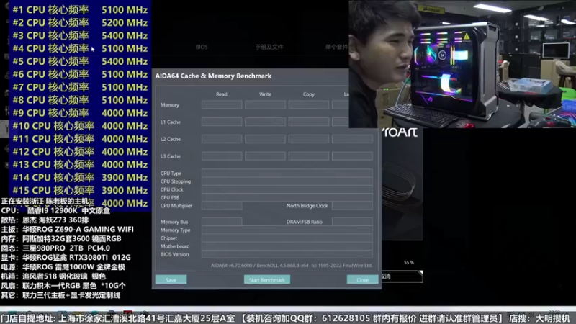Select the Memory Read result field
The image size is (576, 324).
pyautogui.click(x=222, y=105)
